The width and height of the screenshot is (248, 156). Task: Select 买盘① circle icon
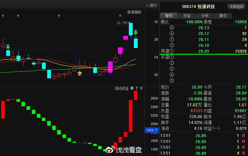[x=172, y=57]
